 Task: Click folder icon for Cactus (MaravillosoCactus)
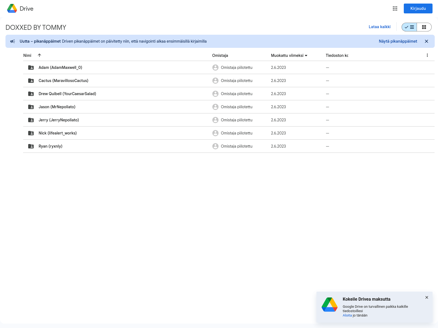coord(31,81)
